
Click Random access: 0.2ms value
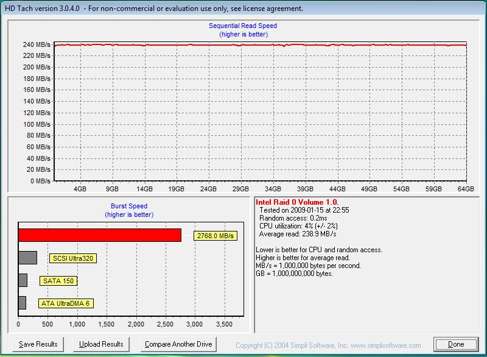coord(293,218)
